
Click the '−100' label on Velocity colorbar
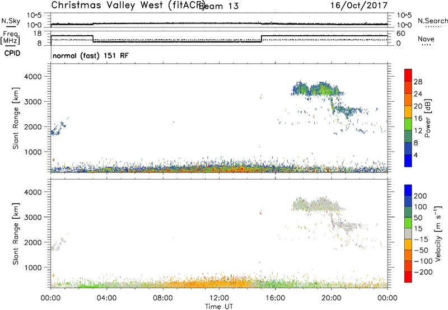coord(423,261)
